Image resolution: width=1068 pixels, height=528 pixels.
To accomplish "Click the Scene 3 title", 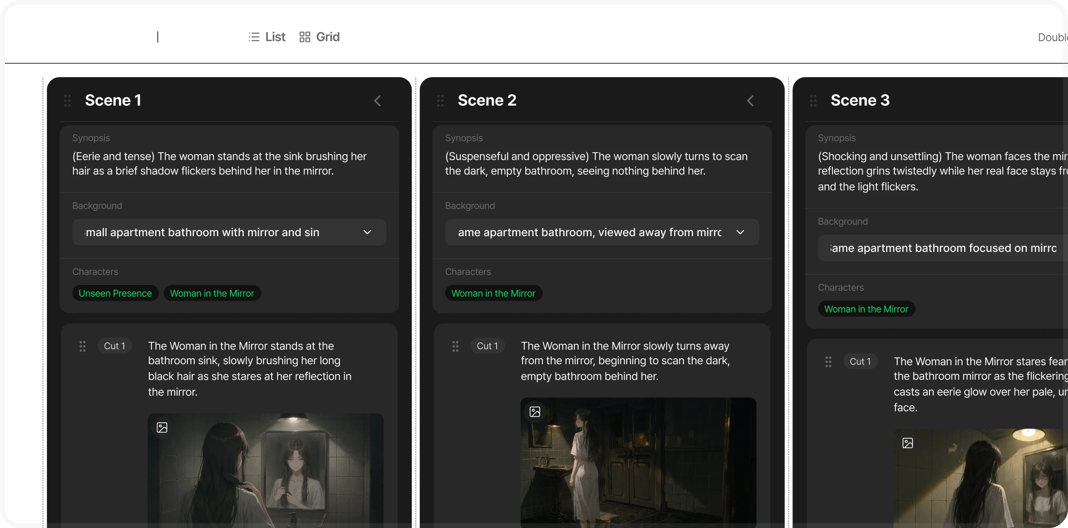I will (x=860, y=100).
